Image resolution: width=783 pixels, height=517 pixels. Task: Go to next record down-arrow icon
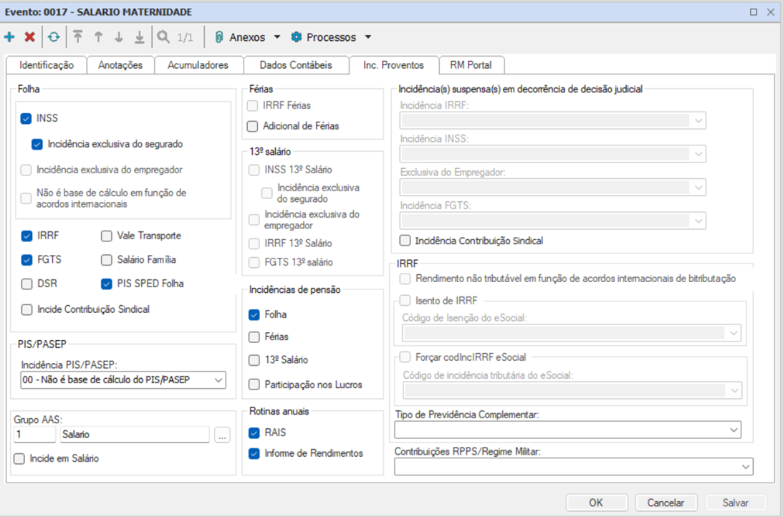(x=119, y=37)
